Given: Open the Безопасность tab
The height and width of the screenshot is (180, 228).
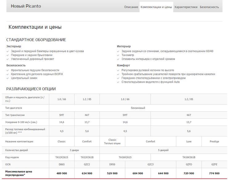Looking at the screenshot, I should tap(209, 7).
